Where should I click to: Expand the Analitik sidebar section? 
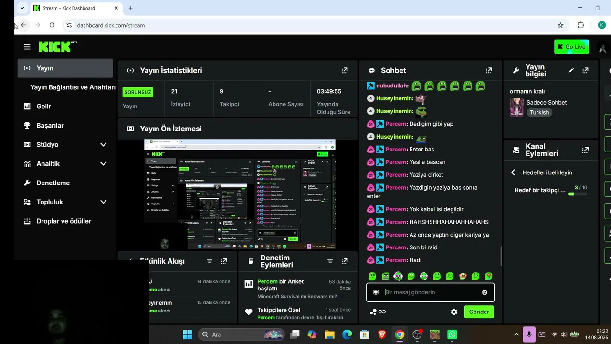click(x=103, y=164)
